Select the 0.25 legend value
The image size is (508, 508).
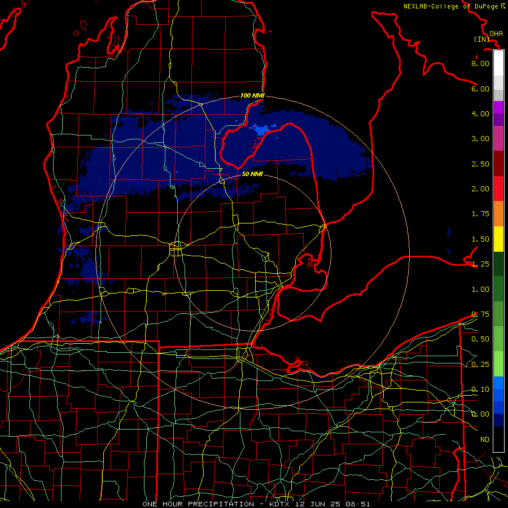tap(480, 365)
